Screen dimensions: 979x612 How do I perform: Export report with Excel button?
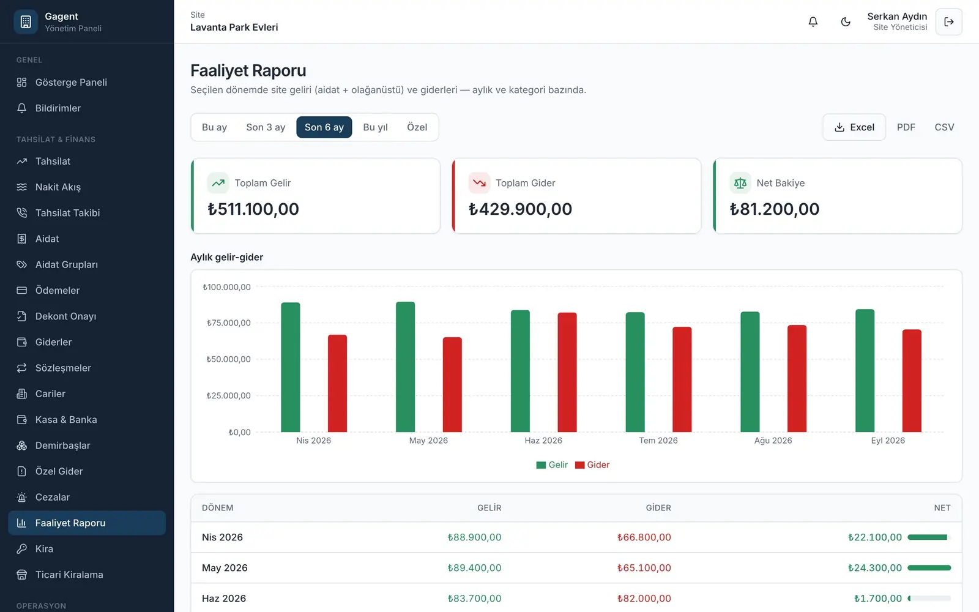pyautogui.click(x=854, y=127)
